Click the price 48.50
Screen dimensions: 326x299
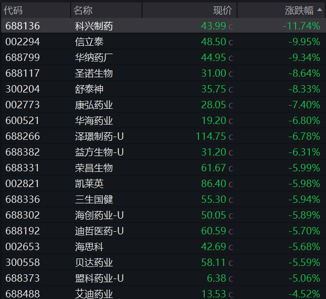(213, 42)
